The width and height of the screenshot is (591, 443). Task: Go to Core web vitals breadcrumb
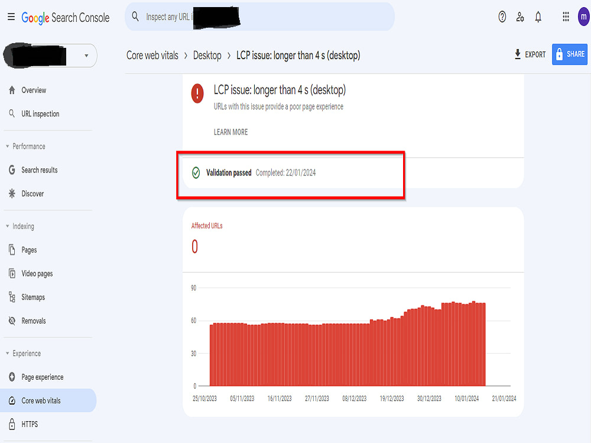click(152, 56)
